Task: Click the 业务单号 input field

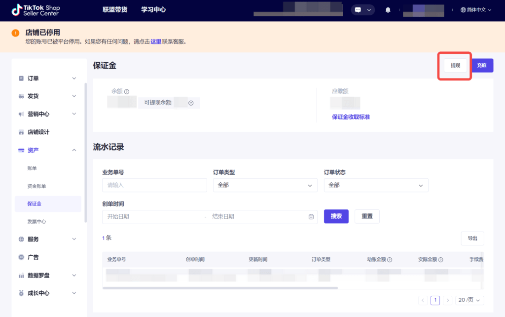Action: click(154, 185)
